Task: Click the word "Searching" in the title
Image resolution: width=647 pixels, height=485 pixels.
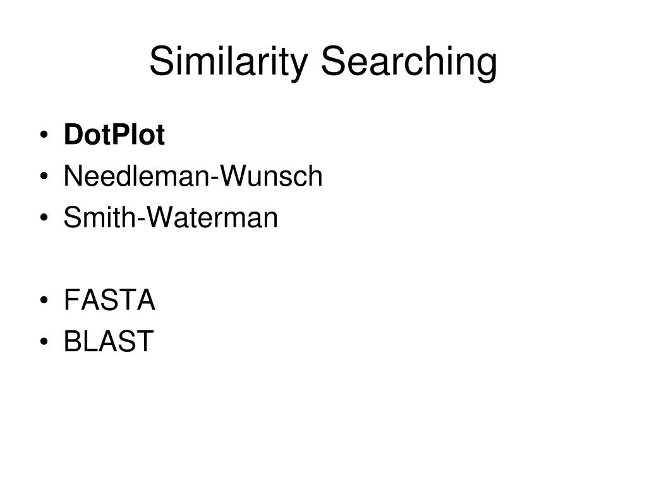Action: pos(409,61)
